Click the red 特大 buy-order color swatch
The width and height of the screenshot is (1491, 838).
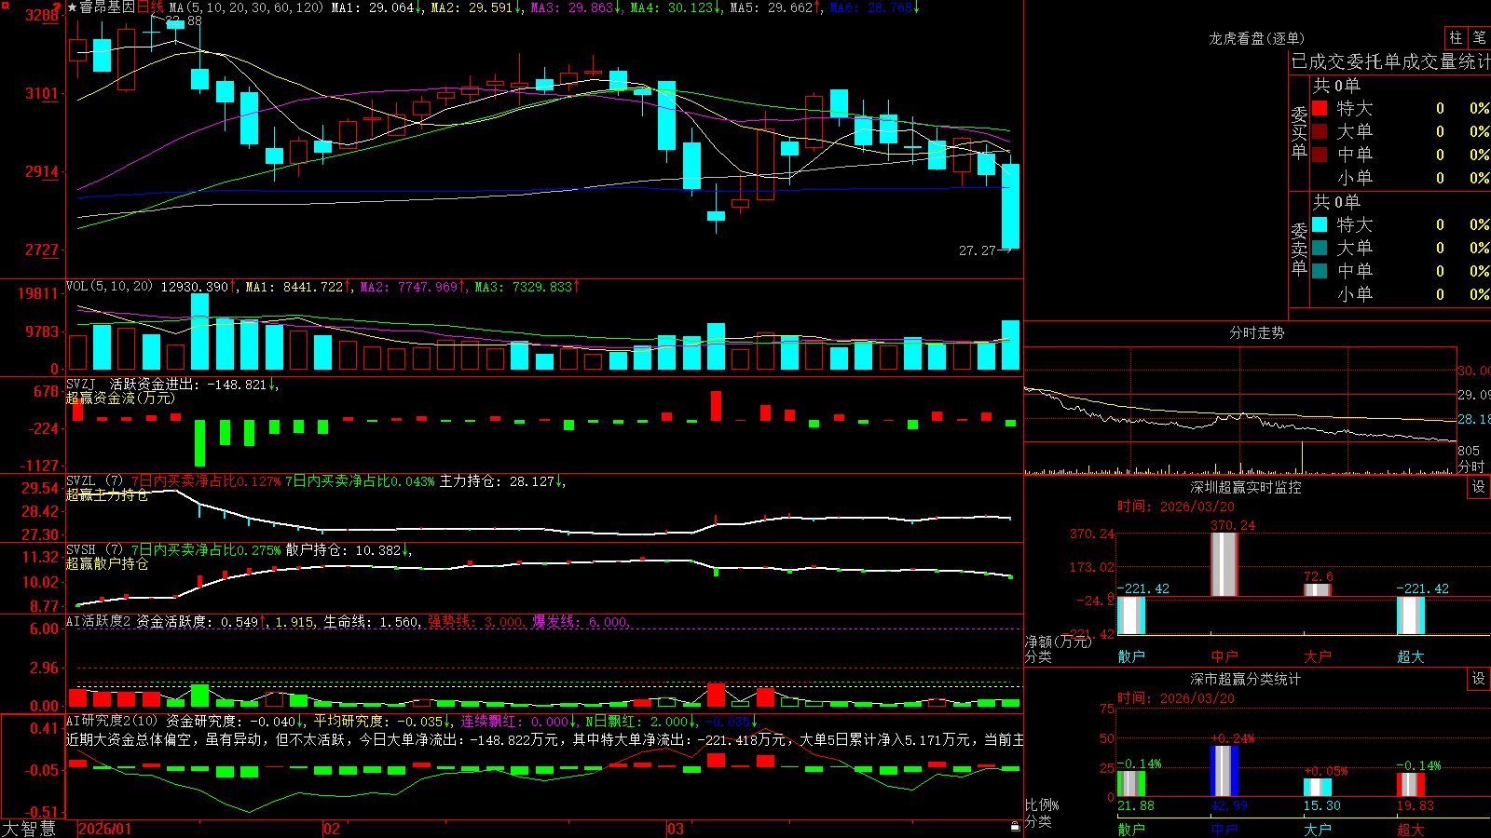[x=1320, y=108]
